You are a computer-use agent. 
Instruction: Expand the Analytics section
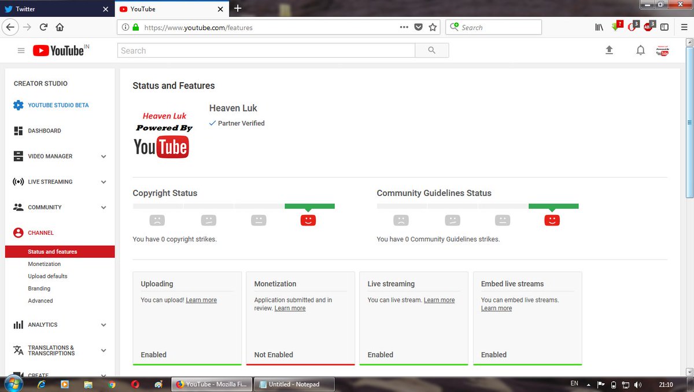(x=104, y=325)
